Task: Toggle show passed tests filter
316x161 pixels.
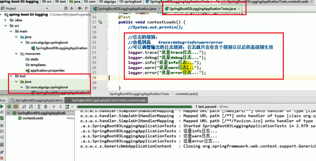Action: (9, 107)
